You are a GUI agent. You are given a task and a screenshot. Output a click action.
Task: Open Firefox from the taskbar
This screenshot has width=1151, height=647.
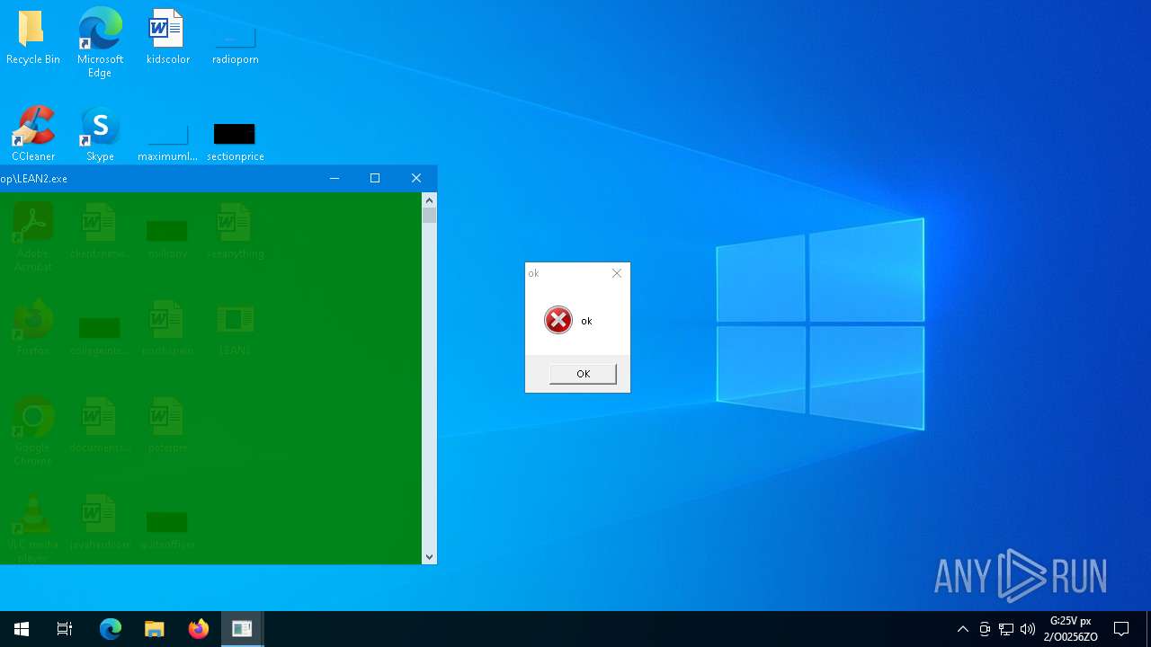pos(198,629)
